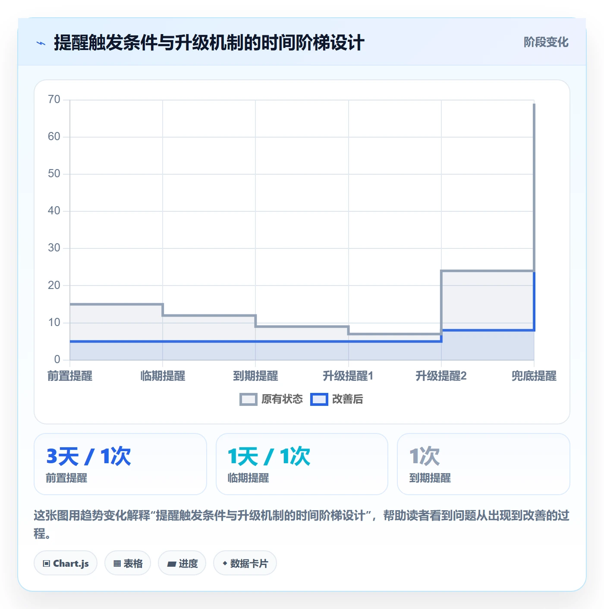Open the 3天 / 1次 前置提醒 card

120,464
